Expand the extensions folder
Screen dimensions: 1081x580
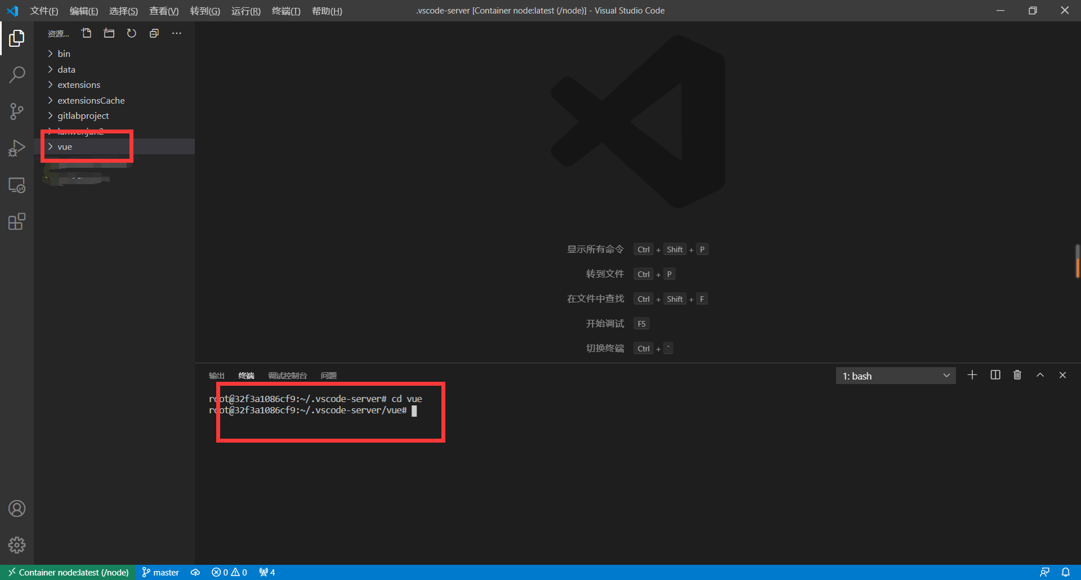pyautogui.click(x=114, y=84)
